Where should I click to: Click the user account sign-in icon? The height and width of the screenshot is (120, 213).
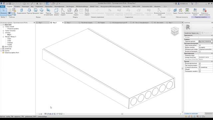(179, 4)
